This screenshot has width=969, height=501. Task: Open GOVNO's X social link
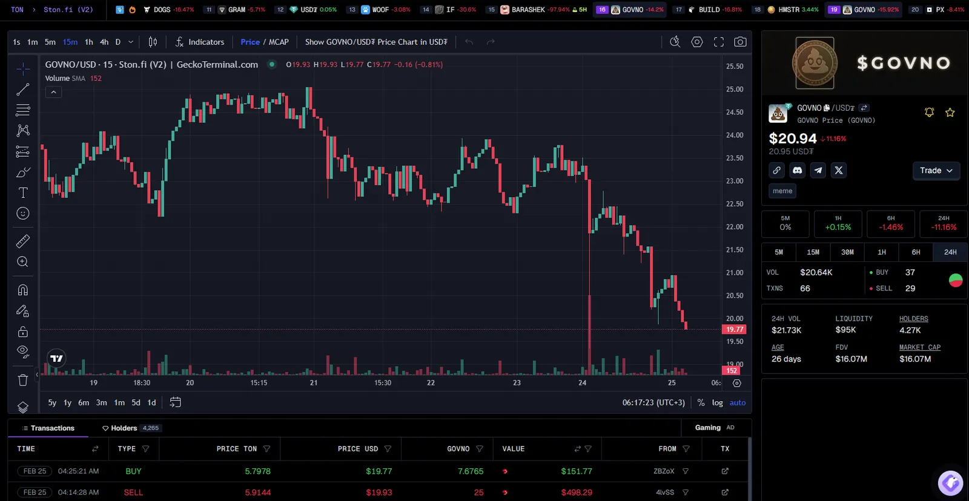[839, 171]
